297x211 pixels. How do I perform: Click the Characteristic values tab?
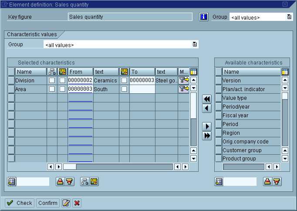pos(32,34)
